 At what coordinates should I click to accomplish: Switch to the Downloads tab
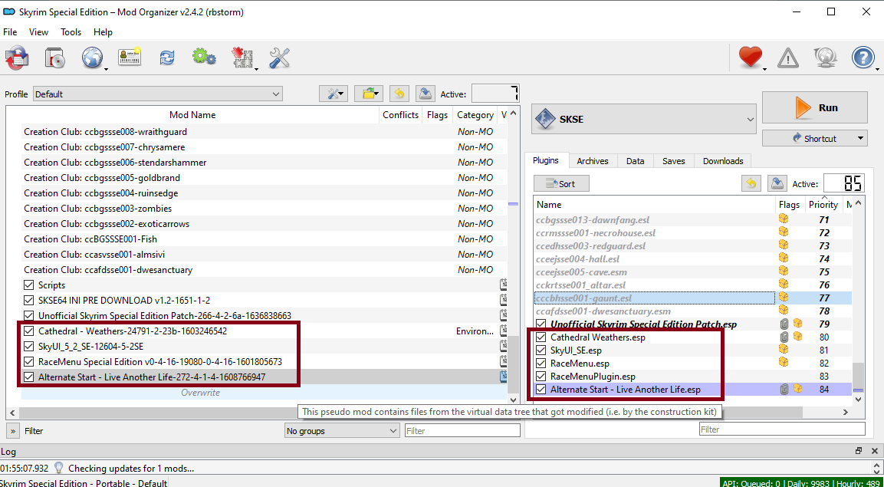(x=723, y=161)
